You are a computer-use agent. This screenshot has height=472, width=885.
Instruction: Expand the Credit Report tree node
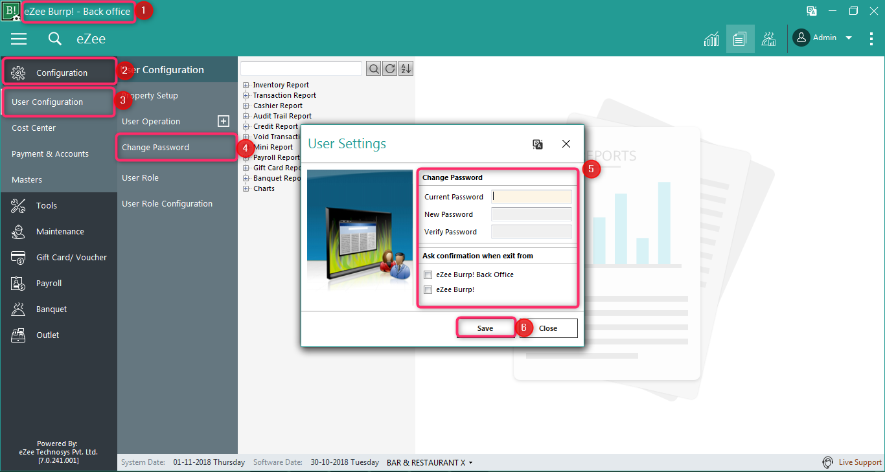(x=246, y=126)
